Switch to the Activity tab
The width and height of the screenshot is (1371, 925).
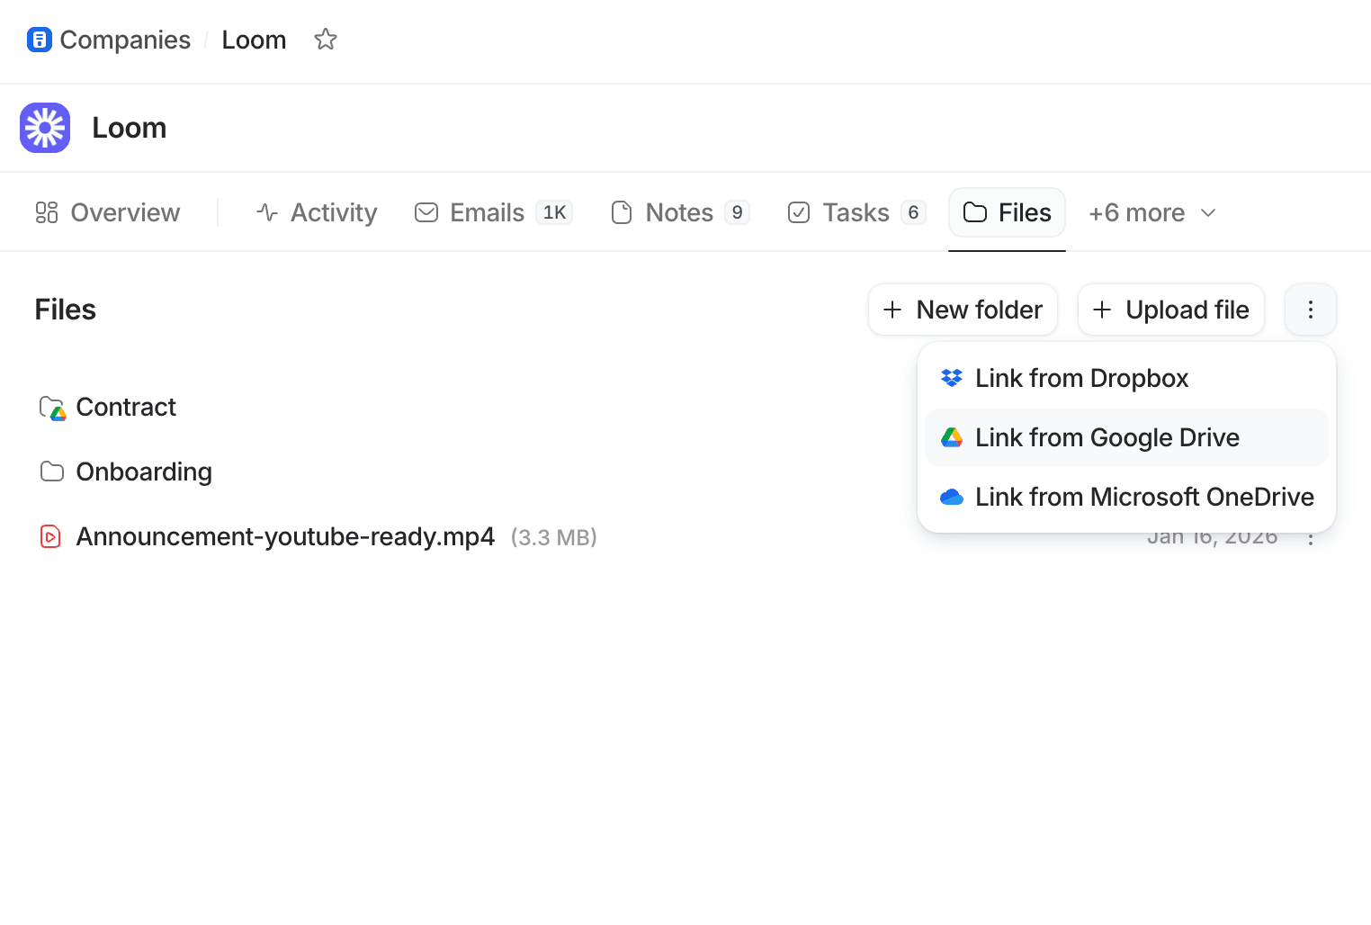pyautogui.click(x=316, y=212)
